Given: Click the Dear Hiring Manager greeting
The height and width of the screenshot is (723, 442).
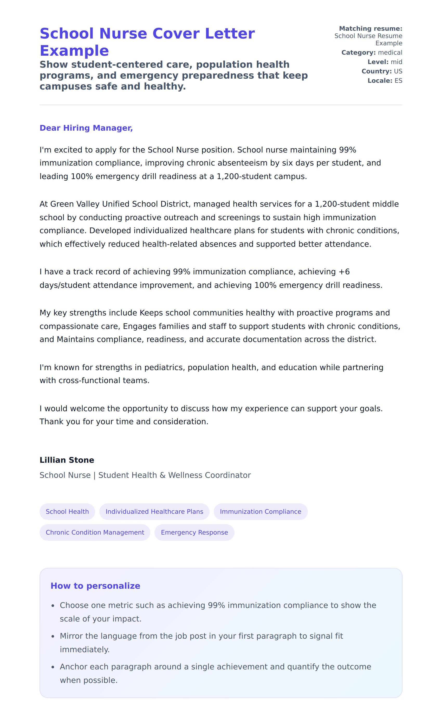Looking at the screenshot, I should (x=86, y=128).
